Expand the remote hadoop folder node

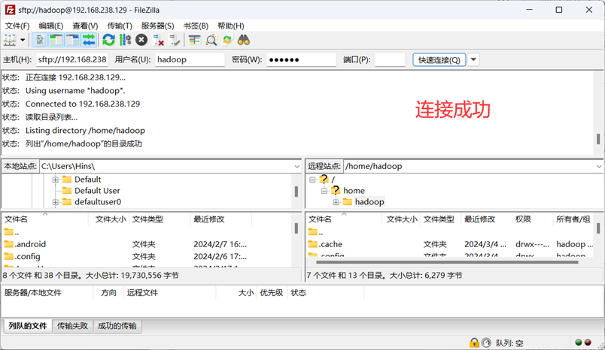coord(336,202)
